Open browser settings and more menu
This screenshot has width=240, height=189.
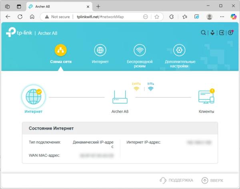coord(222,17)
